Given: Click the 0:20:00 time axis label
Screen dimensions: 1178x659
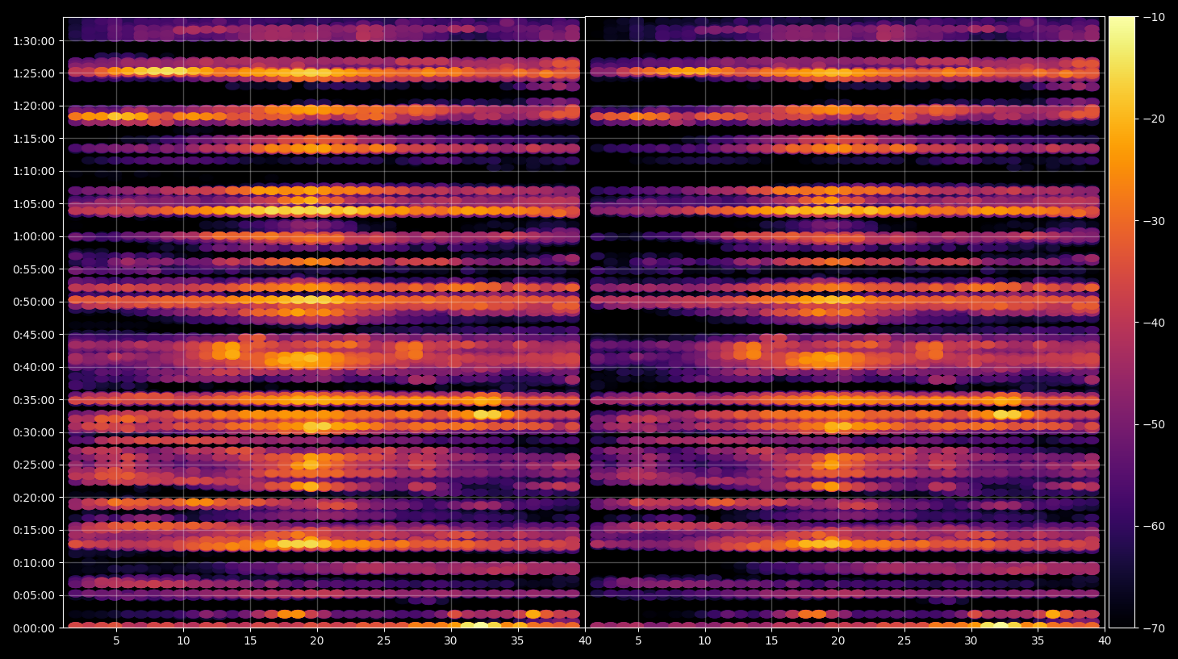Looking at the screenshot, I should pyautogui.click(x=34, y=498).
